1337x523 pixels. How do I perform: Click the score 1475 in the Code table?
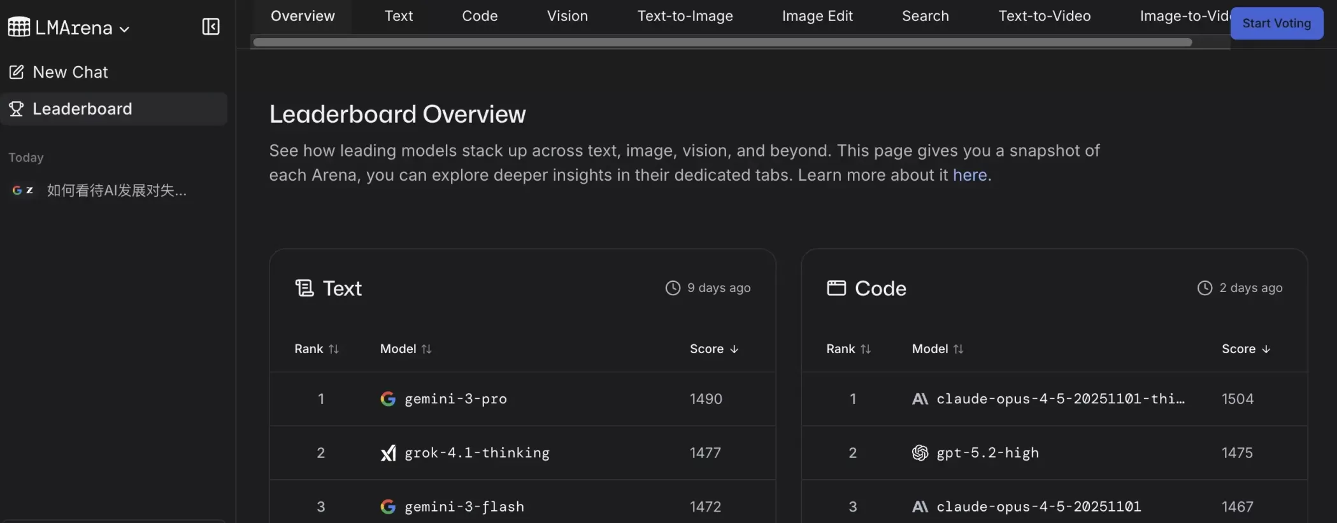click(x=1237, y=453)
